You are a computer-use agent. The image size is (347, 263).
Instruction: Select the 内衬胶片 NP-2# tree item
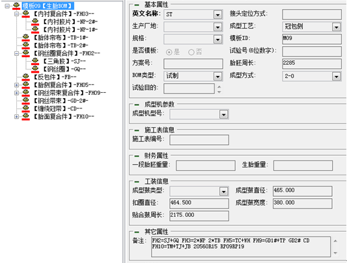pos(70,21)
